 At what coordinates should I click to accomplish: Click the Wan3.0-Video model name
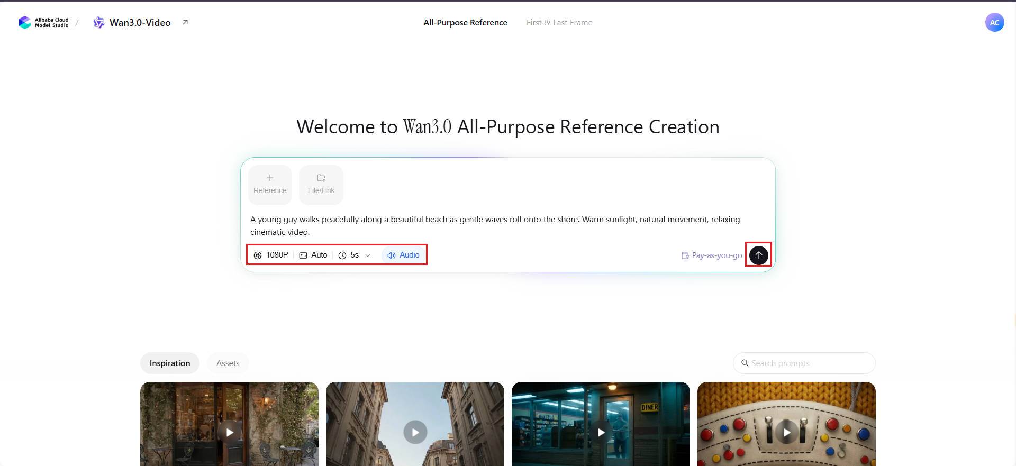click(140, 22)
